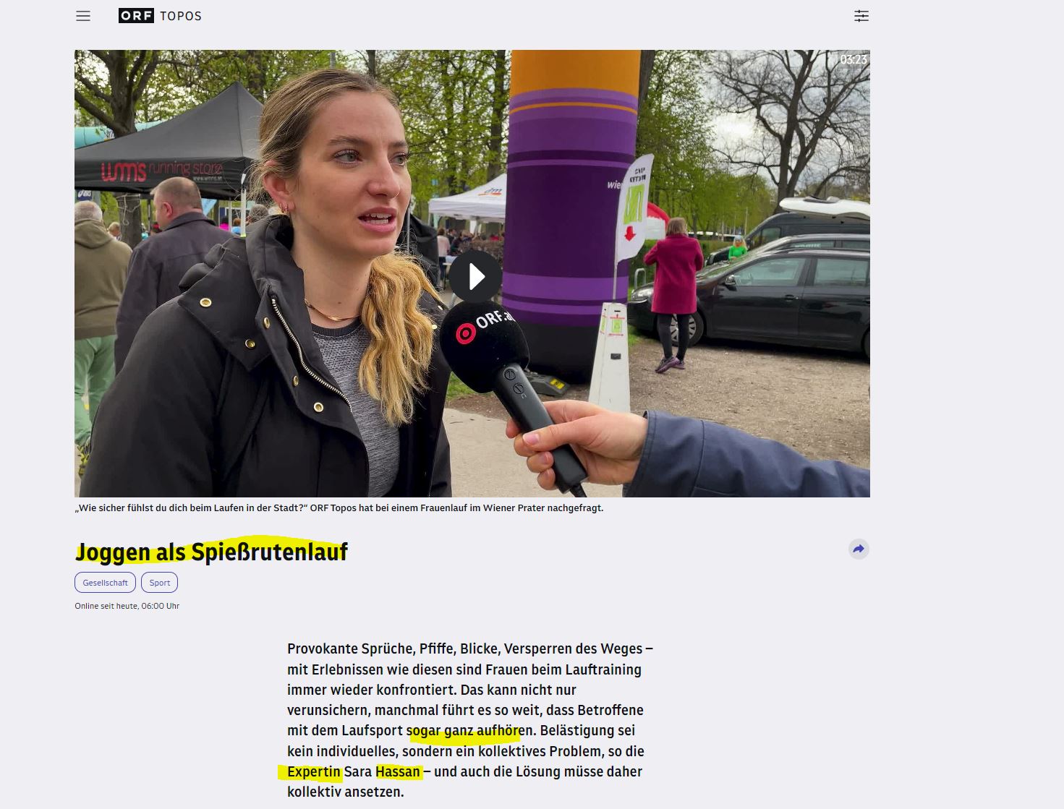Viewport: 1064px width, 809px height.
Task: Play the Frauenlauf video
Action: click(x=475, y=276)
